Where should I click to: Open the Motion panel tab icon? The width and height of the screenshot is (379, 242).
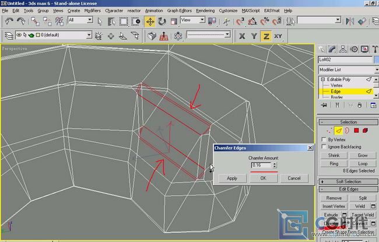click(354, 50)
